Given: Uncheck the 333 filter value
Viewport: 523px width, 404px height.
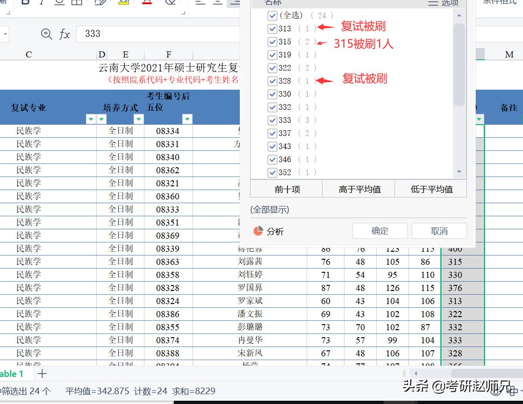Looking at the screenshot, I should tap(272, 120).
